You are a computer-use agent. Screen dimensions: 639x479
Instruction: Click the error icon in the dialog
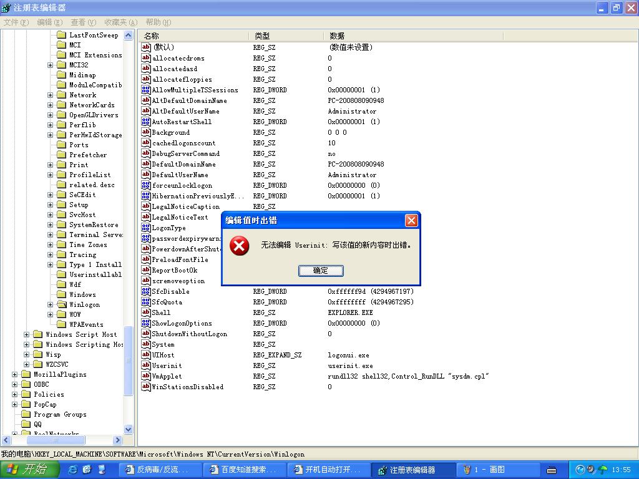pos(239,246)
